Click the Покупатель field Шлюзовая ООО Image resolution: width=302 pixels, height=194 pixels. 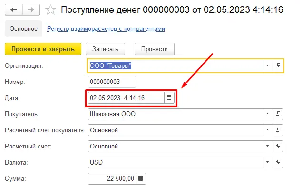point(175,114)
